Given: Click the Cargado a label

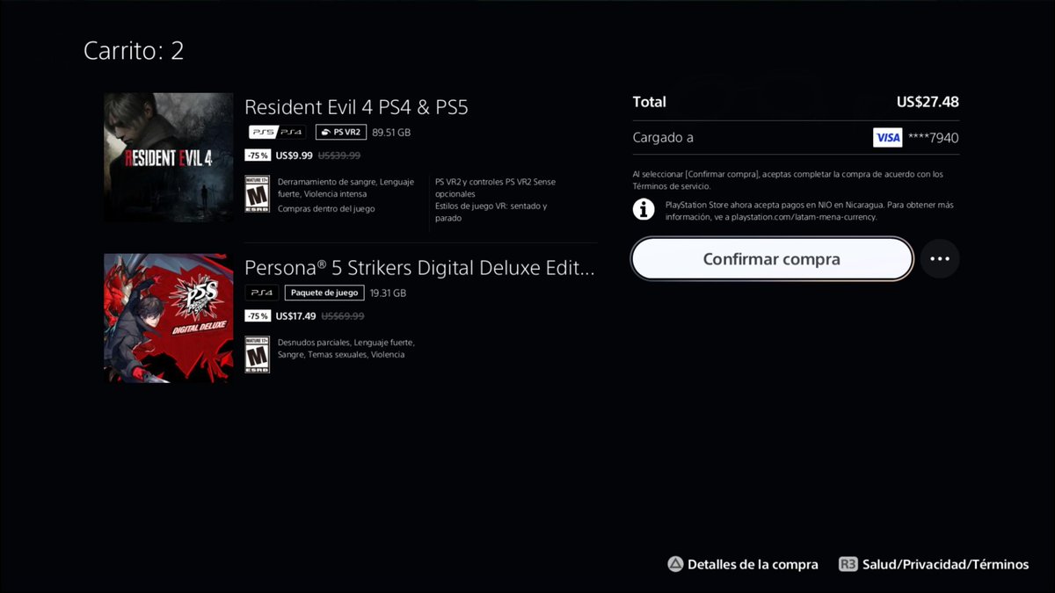Looking at the screenshot, I should click(x=663, y=138).
